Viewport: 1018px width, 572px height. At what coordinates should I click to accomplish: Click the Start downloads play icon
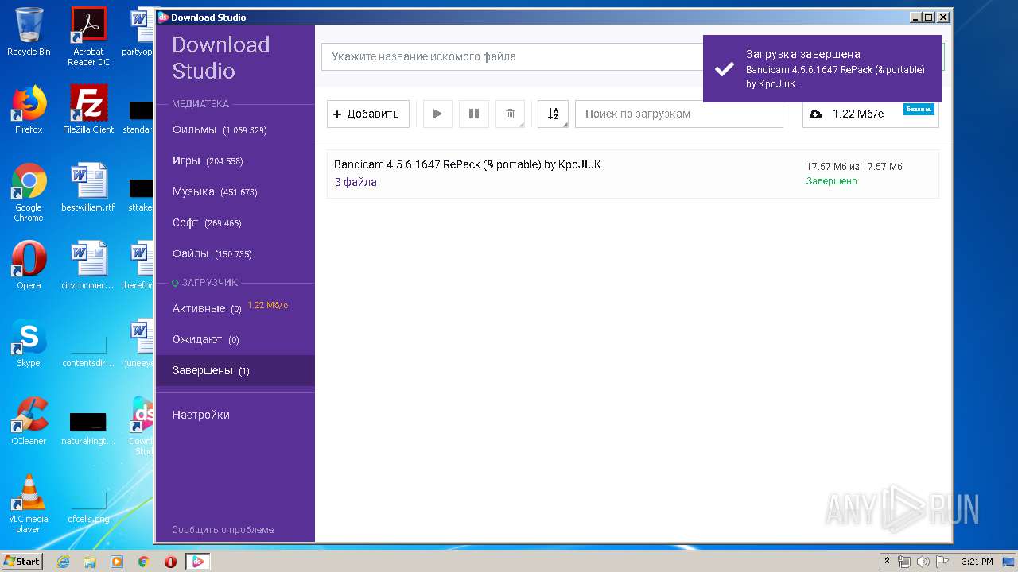point(437,114)
